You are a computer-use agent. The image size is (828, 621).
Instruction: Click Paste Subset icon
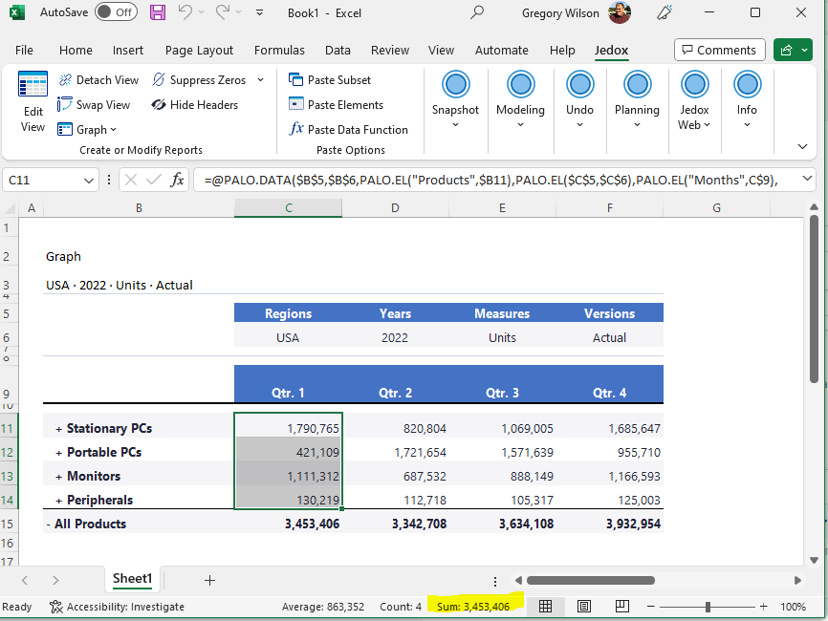[296, 80]
